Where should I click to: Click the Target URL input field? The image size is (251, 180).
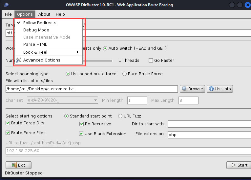tap(166, 33)
